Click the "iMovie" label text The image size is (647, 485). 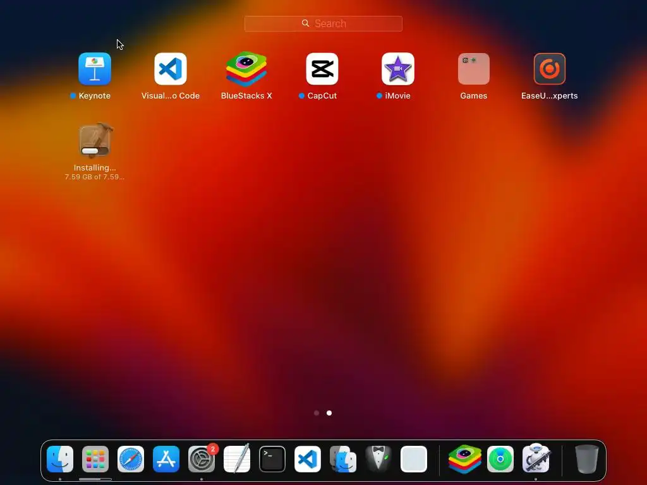click(398, 96)
